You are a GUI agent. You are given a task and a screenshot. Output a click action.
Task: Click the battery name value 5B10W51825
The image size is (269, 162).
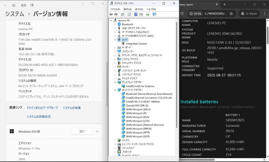[x=235, y=120]
